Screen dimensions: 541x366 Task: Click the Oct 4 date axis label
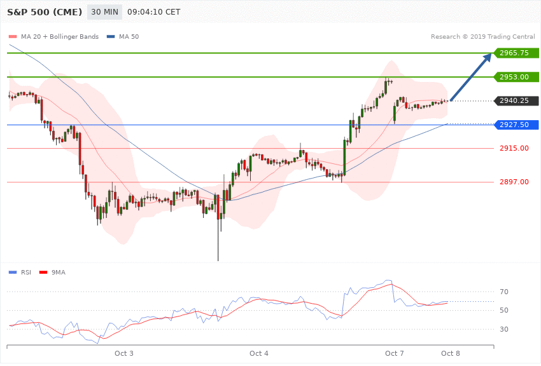259,353
